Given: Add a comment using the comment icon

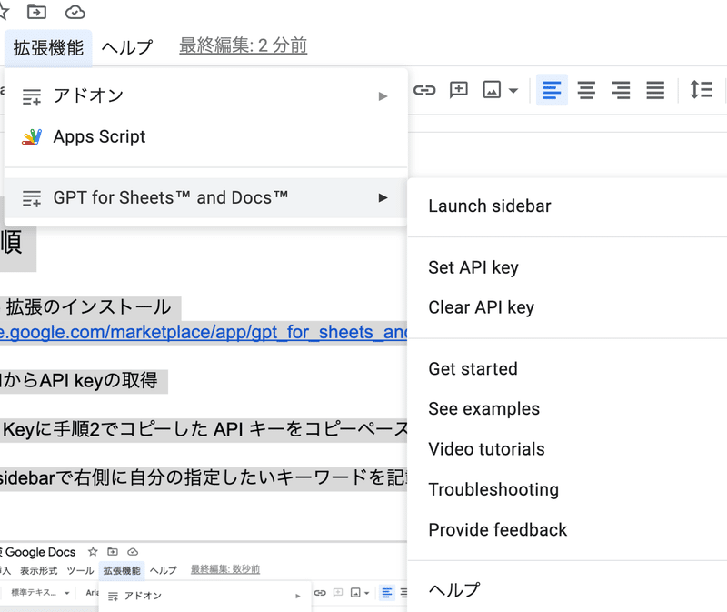Looking at the screenshot, I should click(458, 90).
